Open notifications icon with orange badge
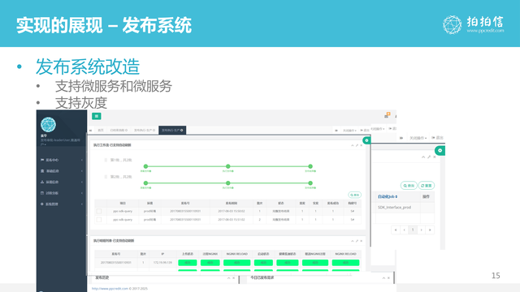 387,115
